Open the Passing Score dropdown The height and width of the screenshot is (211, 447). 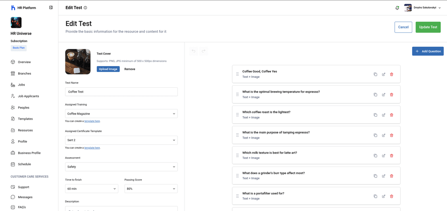click(x=151, y=189)
